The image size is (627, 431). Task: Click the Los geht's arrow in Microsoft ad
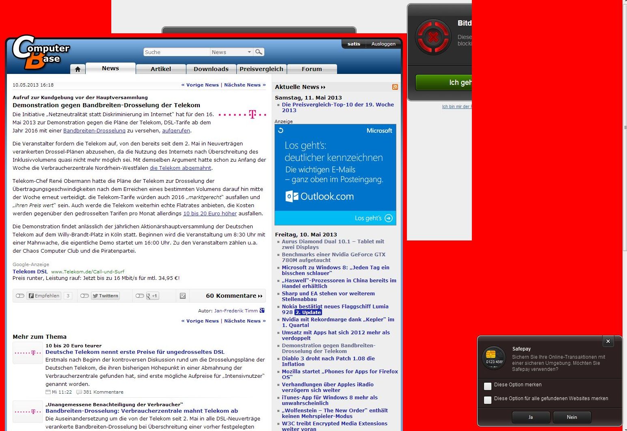pos(389,218)
